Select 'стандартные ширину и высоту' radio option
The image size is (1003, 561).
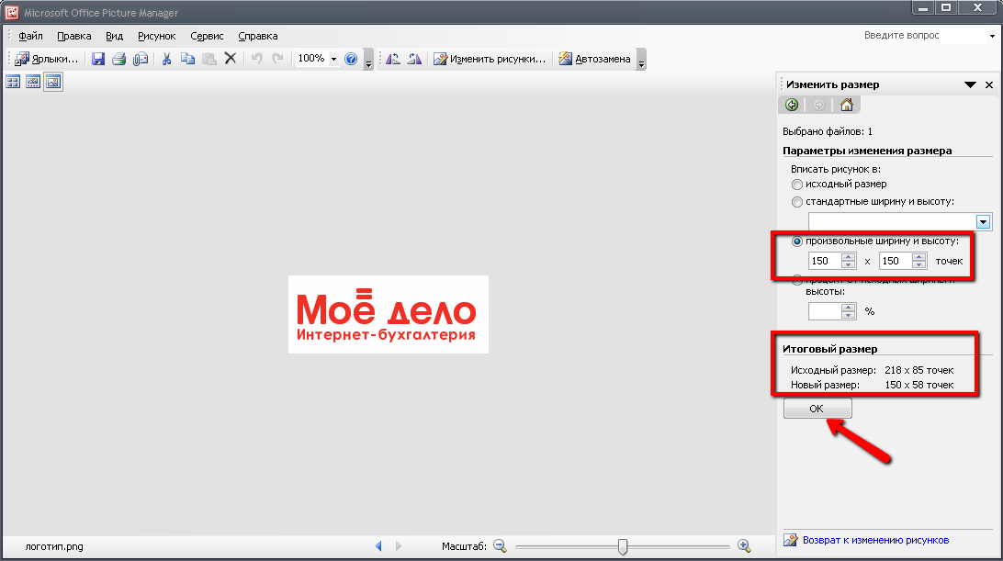[x=796, y=201]
